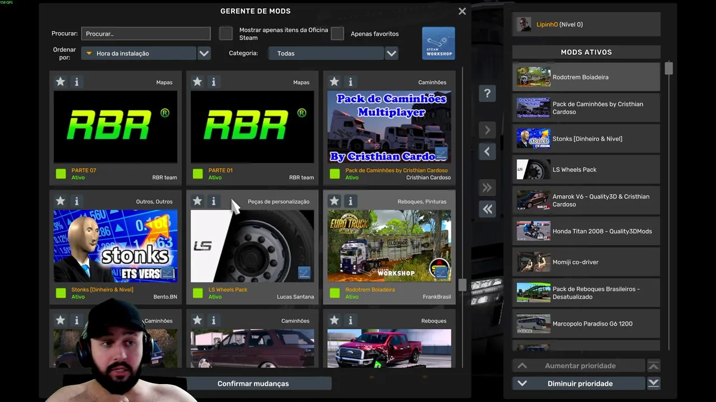The height and width of the screenshot is (402, 716).
Task: Open info for Pack de Caminhões card
Action: 350,82
